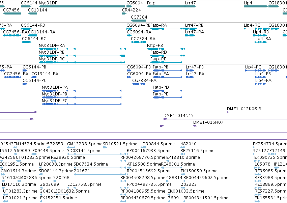Open transcript label Fatp-RD
This screenshot has height=203, width=287.
pyautogui.click(x=159, y=52)
